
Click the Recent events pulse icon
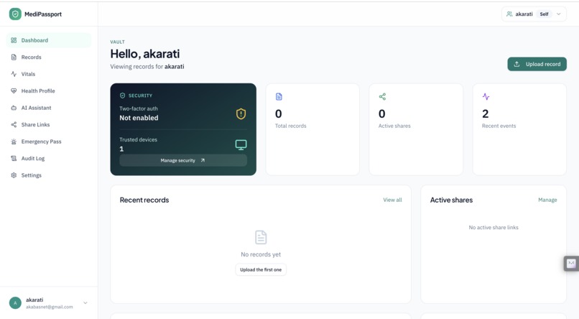point(486,97)
